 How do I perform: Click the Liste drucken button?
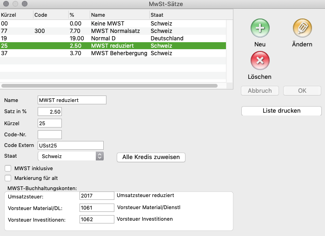[281, 111]
